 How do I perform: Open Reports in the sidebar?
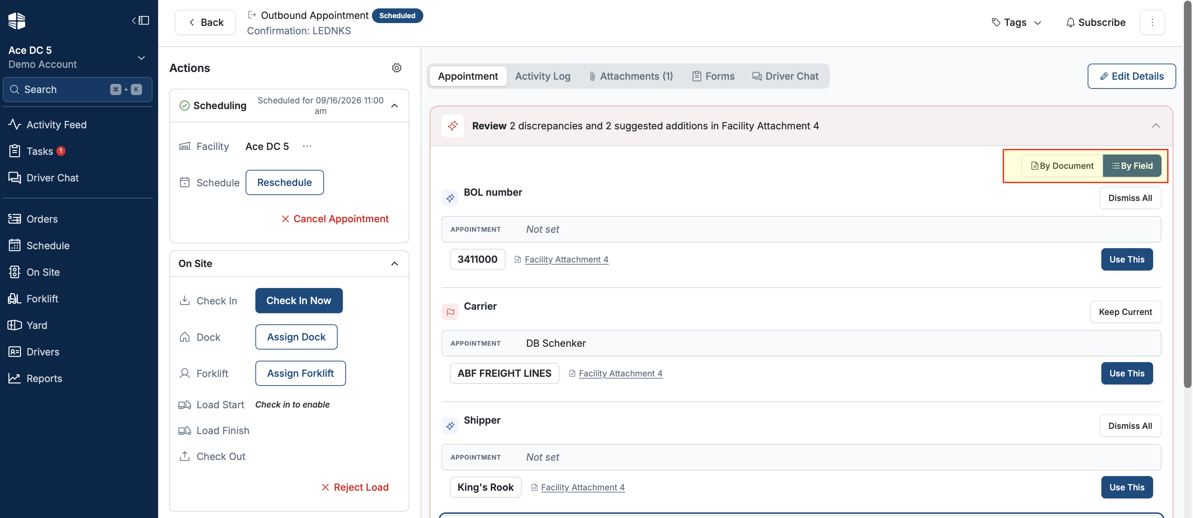click(x=44, y=378)
